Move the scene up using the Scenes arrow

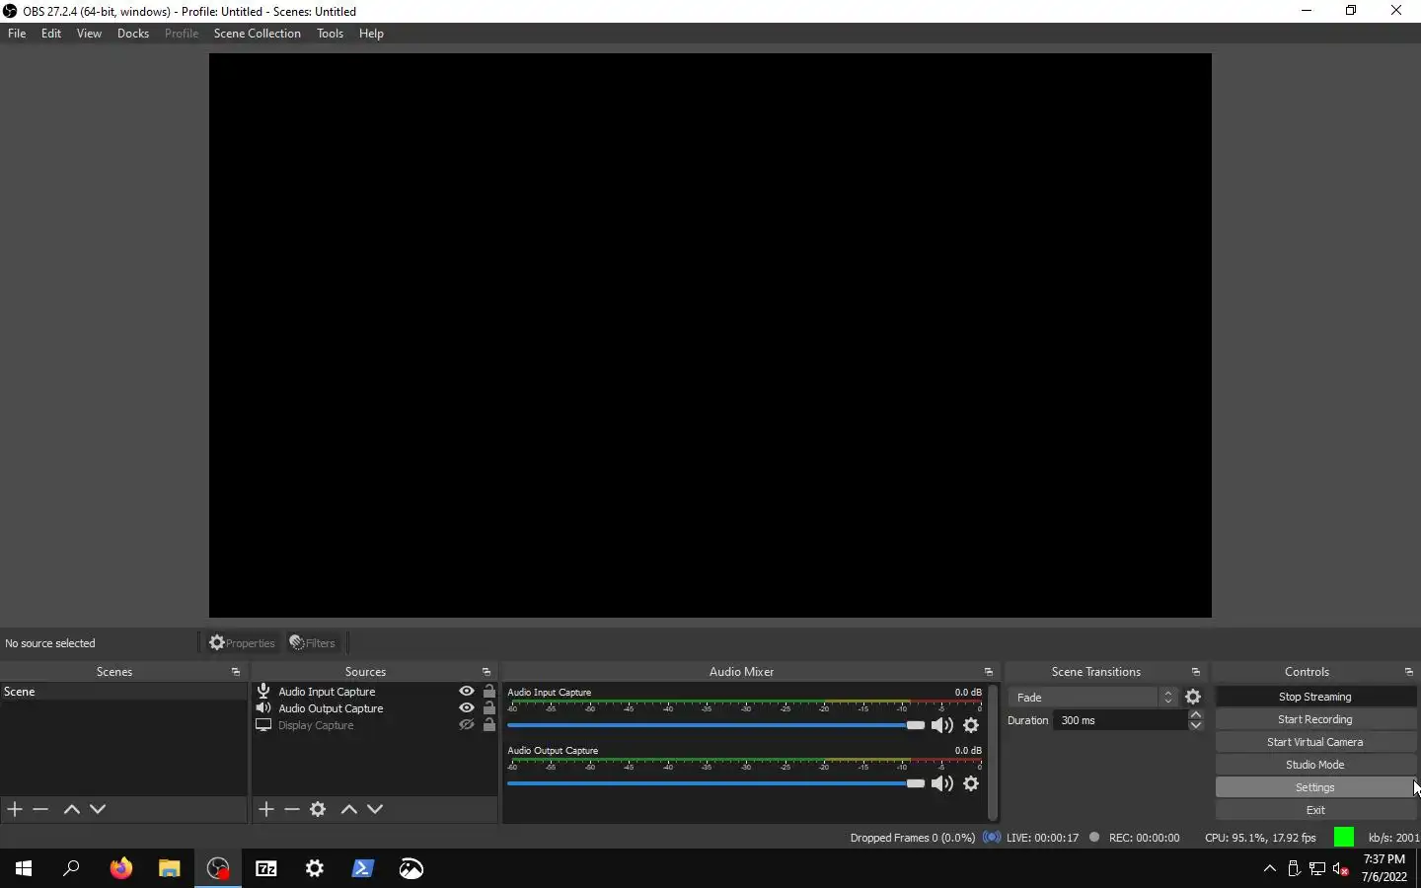coord(71,809)
